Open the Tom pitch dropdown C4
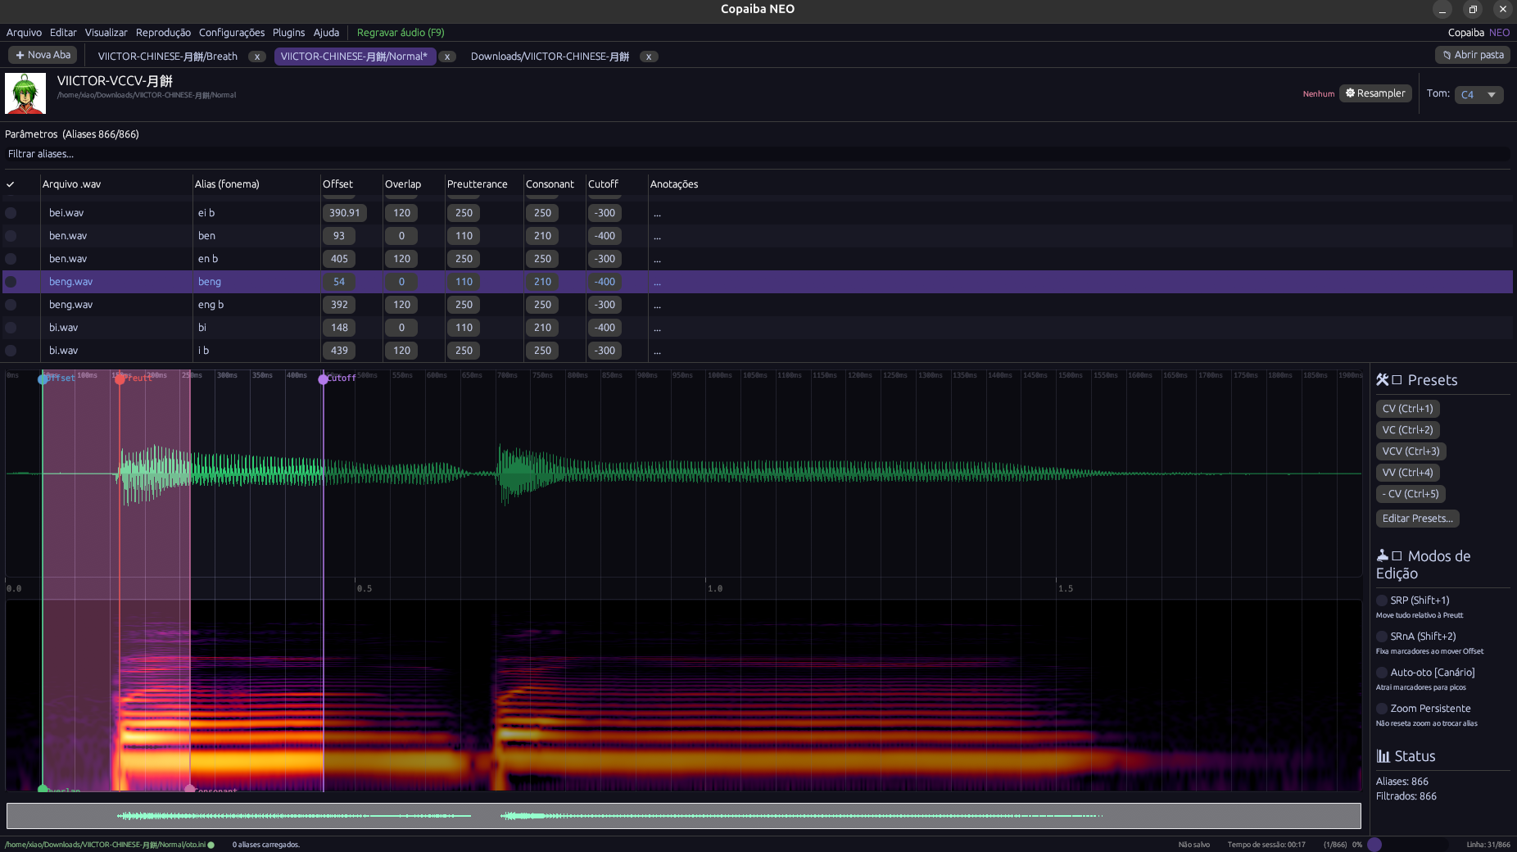The image size is (1517, 852). [1479, 94]
